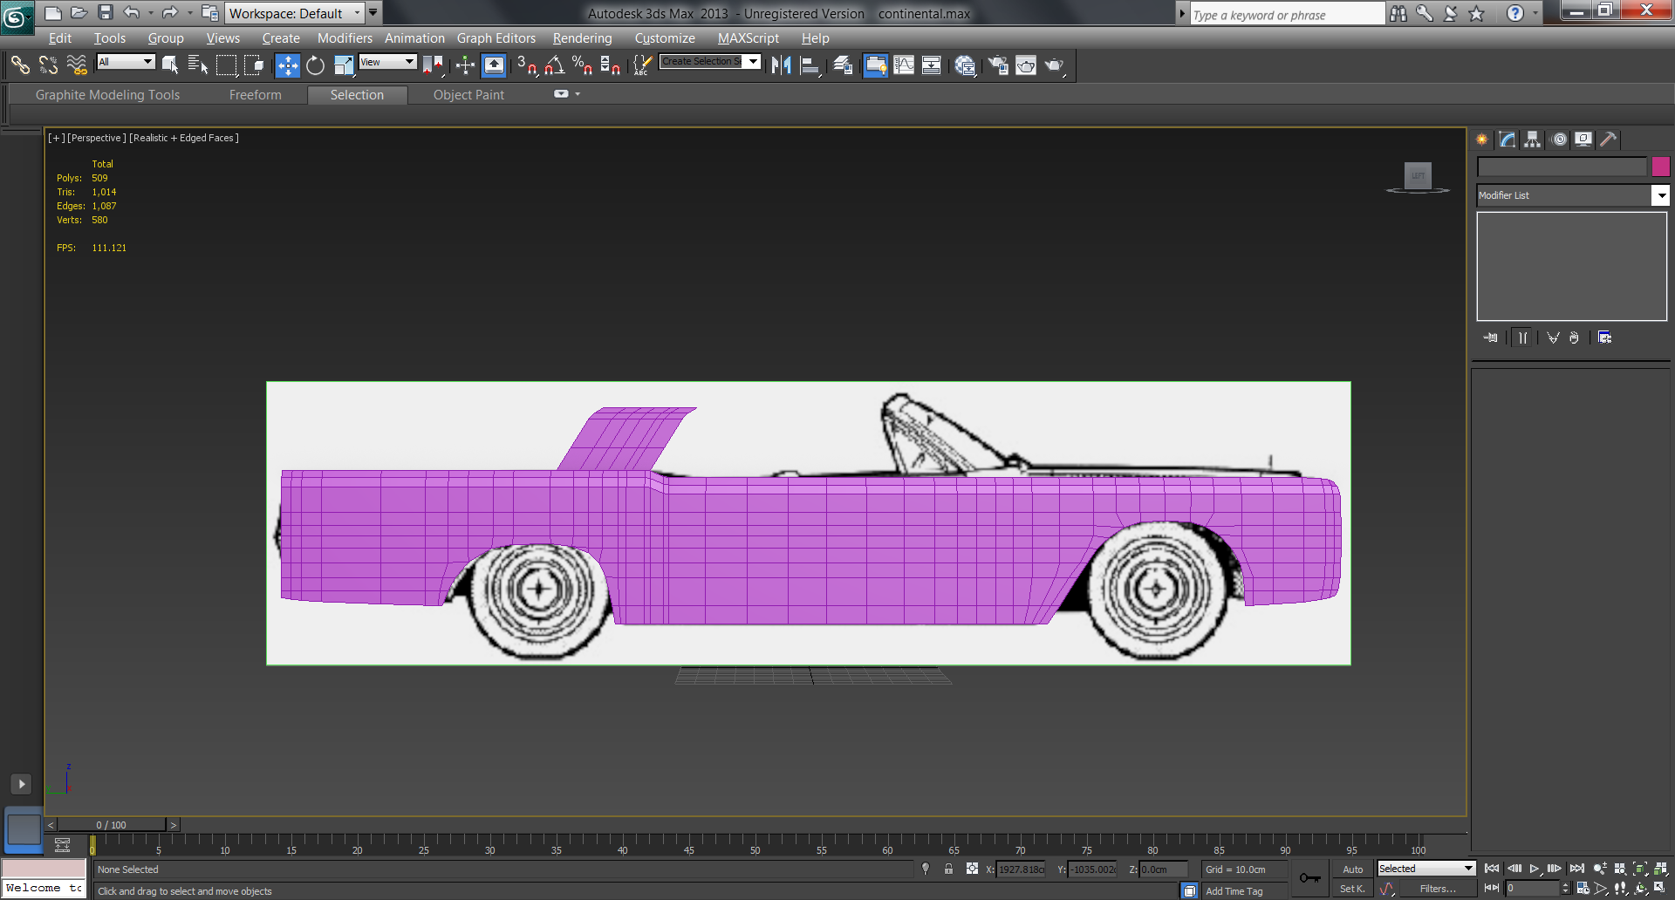
Task: Activate the Select and Move tool
Action: [287, 65]
